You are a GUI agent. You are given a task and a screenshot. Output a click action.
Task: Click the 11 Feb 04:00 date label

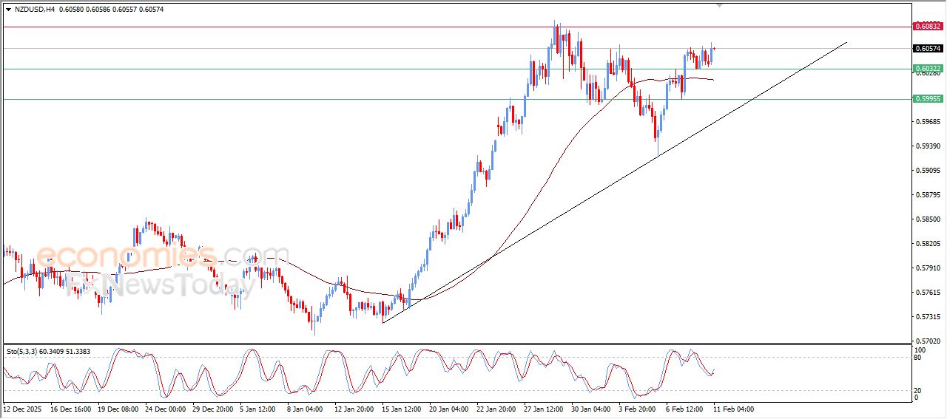[x=733, y=409]
